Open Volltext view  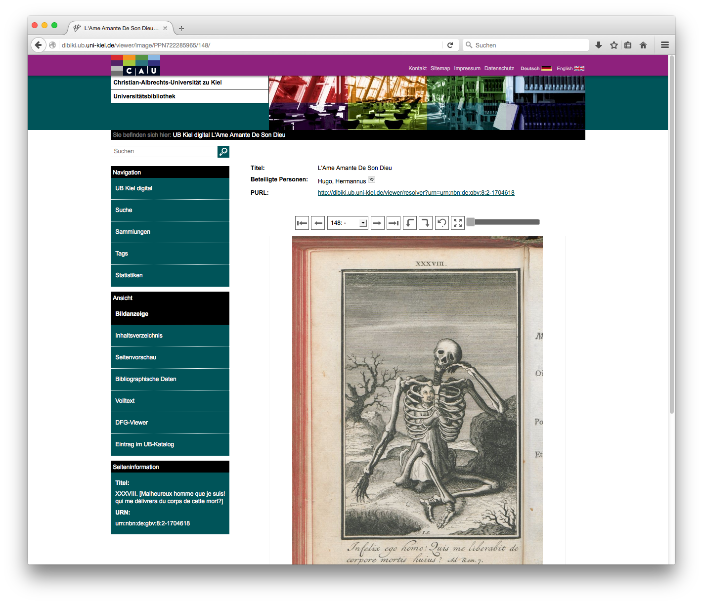point(170,401)
